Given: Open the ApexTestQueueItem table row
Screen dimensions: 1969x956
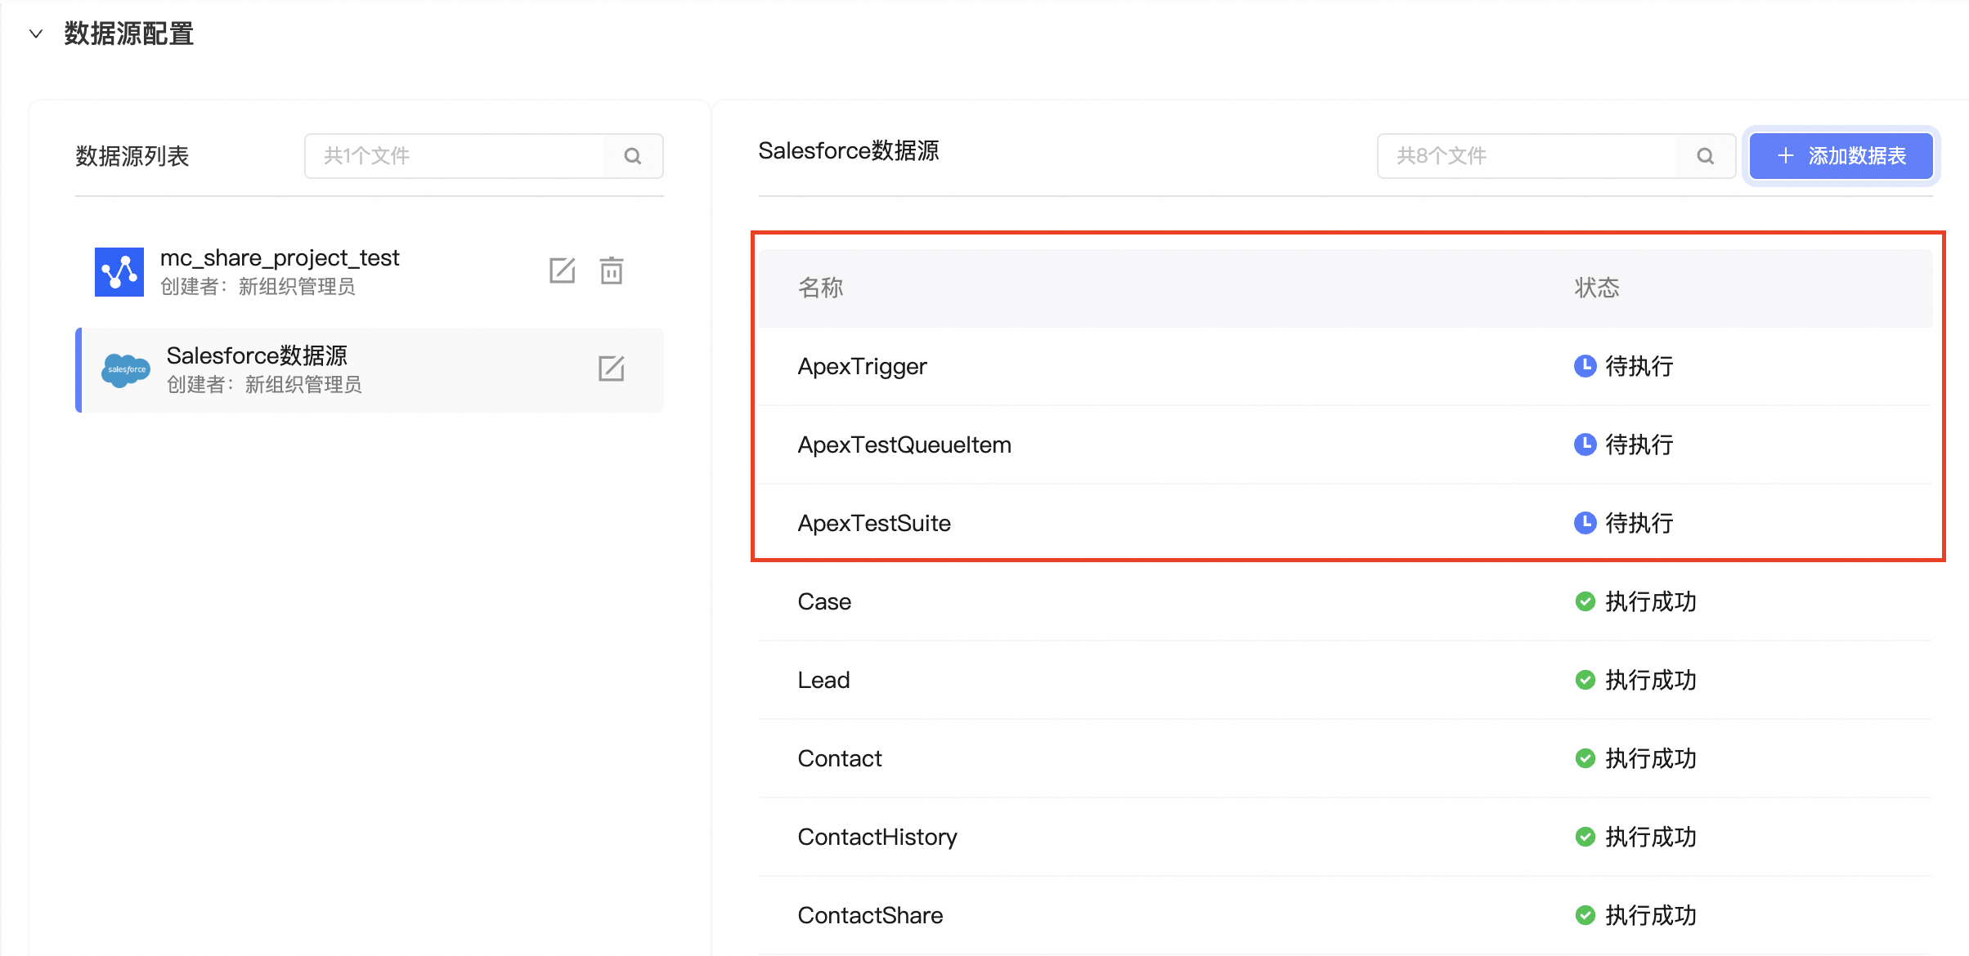Looking at the screenshot, I should [904, 444].
